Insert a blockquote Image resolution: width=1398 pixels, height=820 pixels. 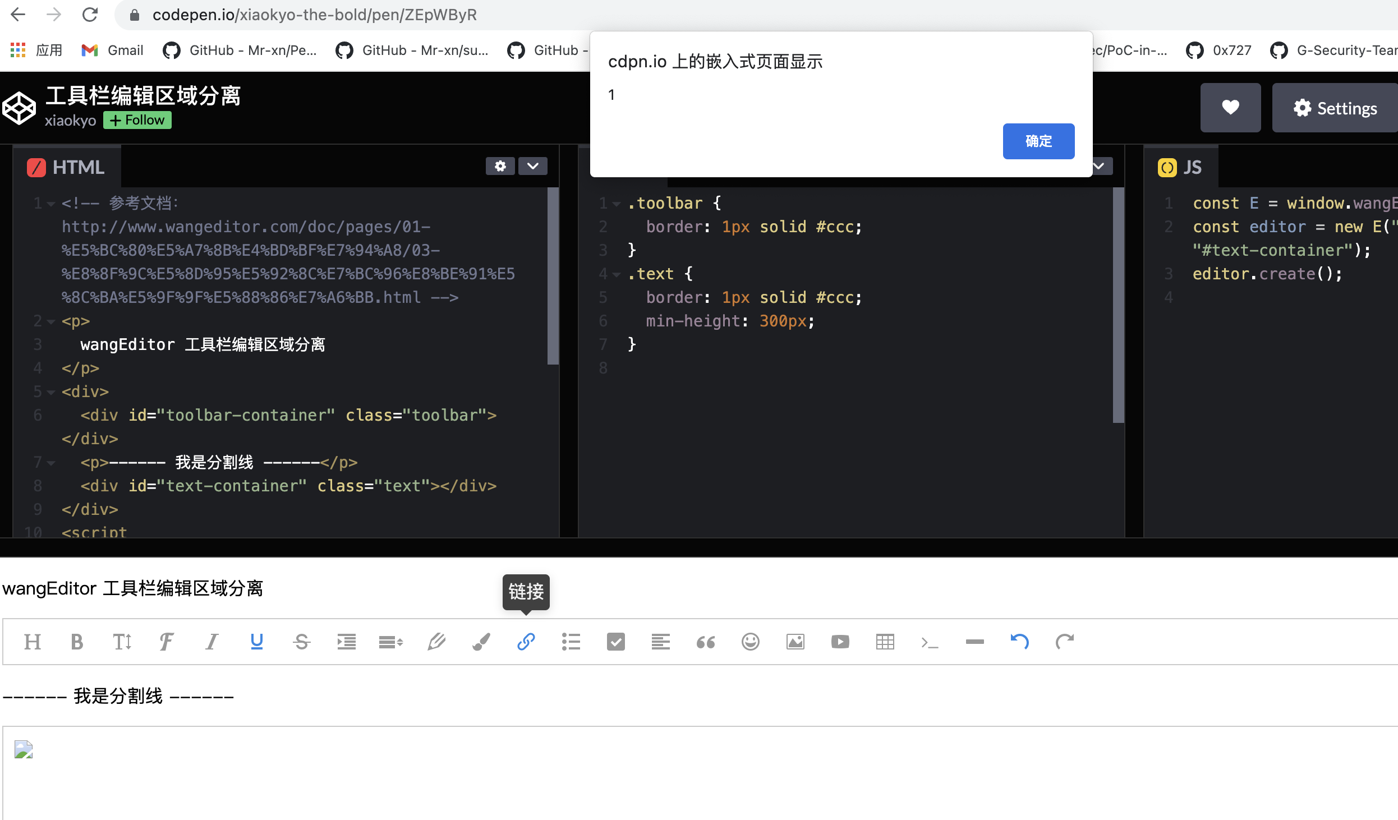click(x=706, y=642)
